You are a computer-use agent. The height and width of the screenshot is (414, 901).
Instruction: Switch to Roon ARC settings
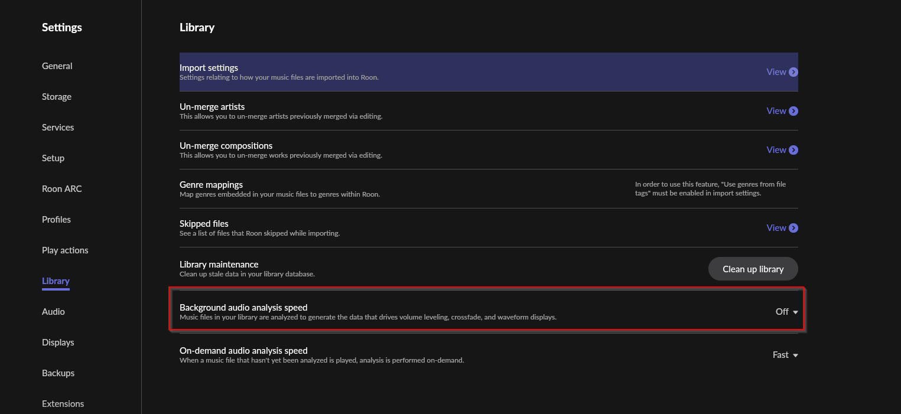click(x=62, y=189)
